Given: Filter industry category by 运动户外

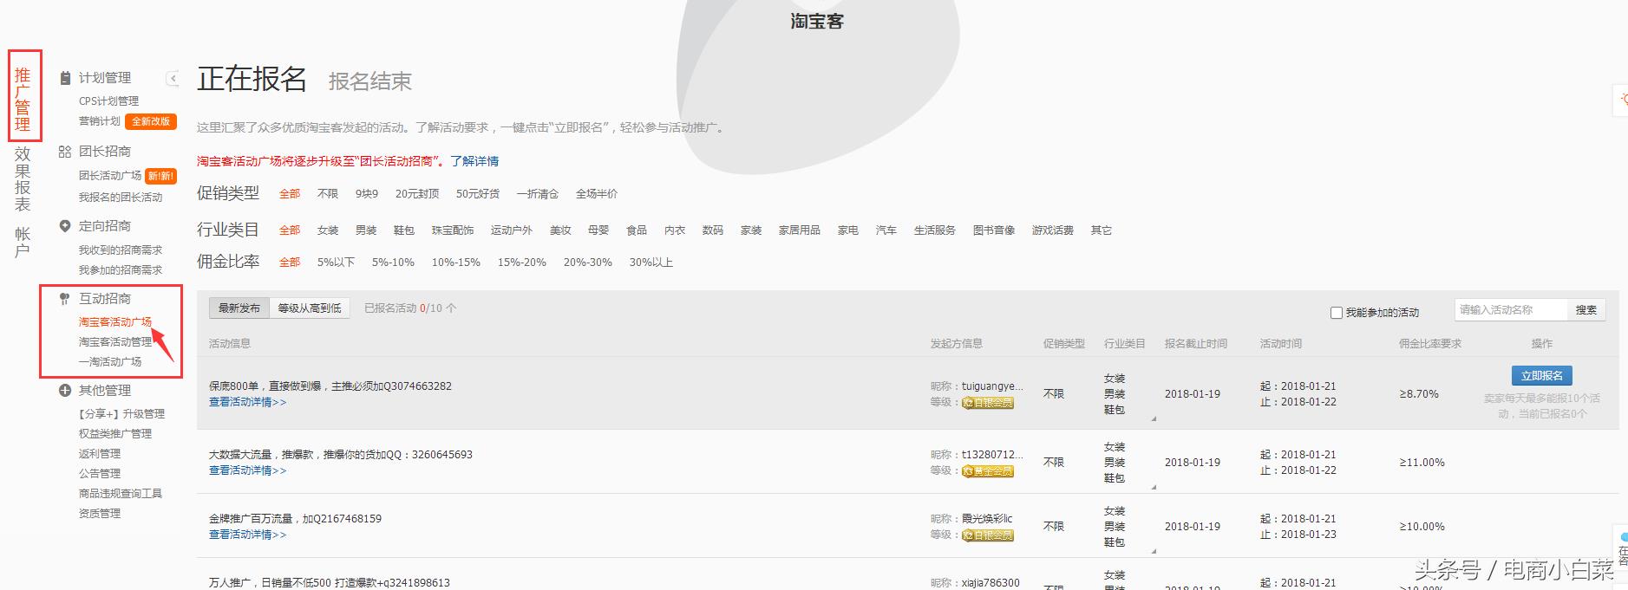Looking at the screenshot, I should (512, 230).
